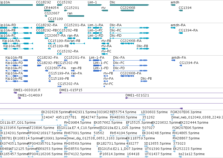Click protein Lint-1-PA
This screenshot has height=158, width=223.
pos(95,60)
